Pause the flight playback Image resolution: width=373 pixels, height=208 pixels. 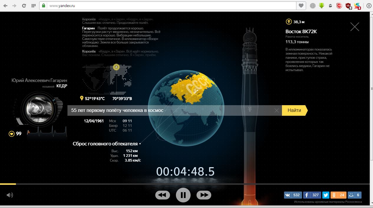[x=183, y=195]
